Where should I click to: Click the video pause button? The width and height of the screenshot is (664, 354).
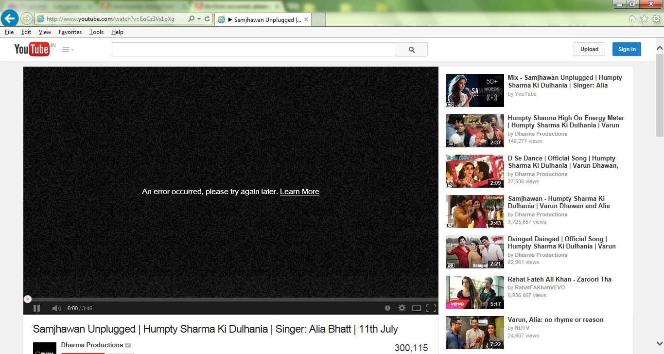click(36, 308)
